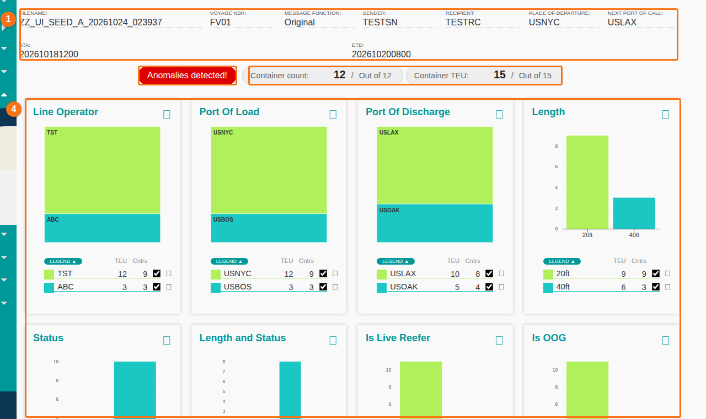Click the Length and Status card header icon

pos(333,340)
